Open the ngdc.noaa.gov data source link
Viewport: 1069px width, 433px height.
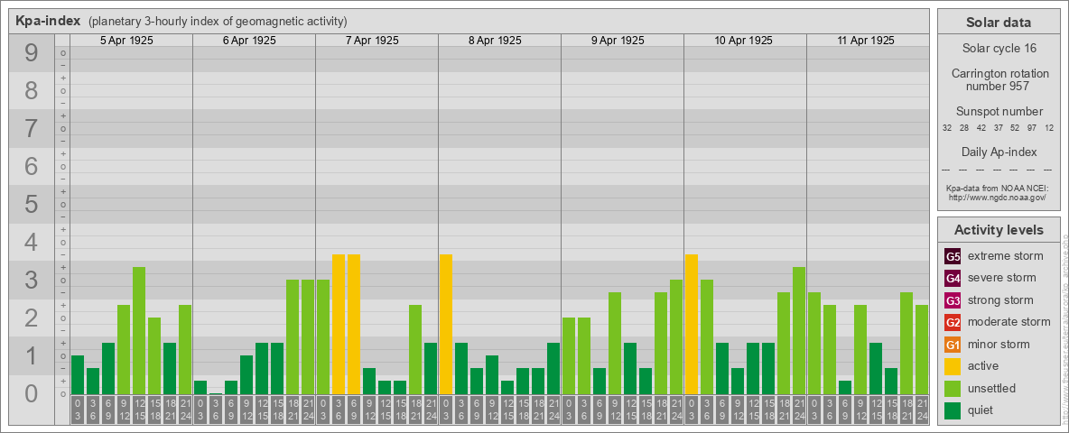pyautogui.click(x=998, y=197)
